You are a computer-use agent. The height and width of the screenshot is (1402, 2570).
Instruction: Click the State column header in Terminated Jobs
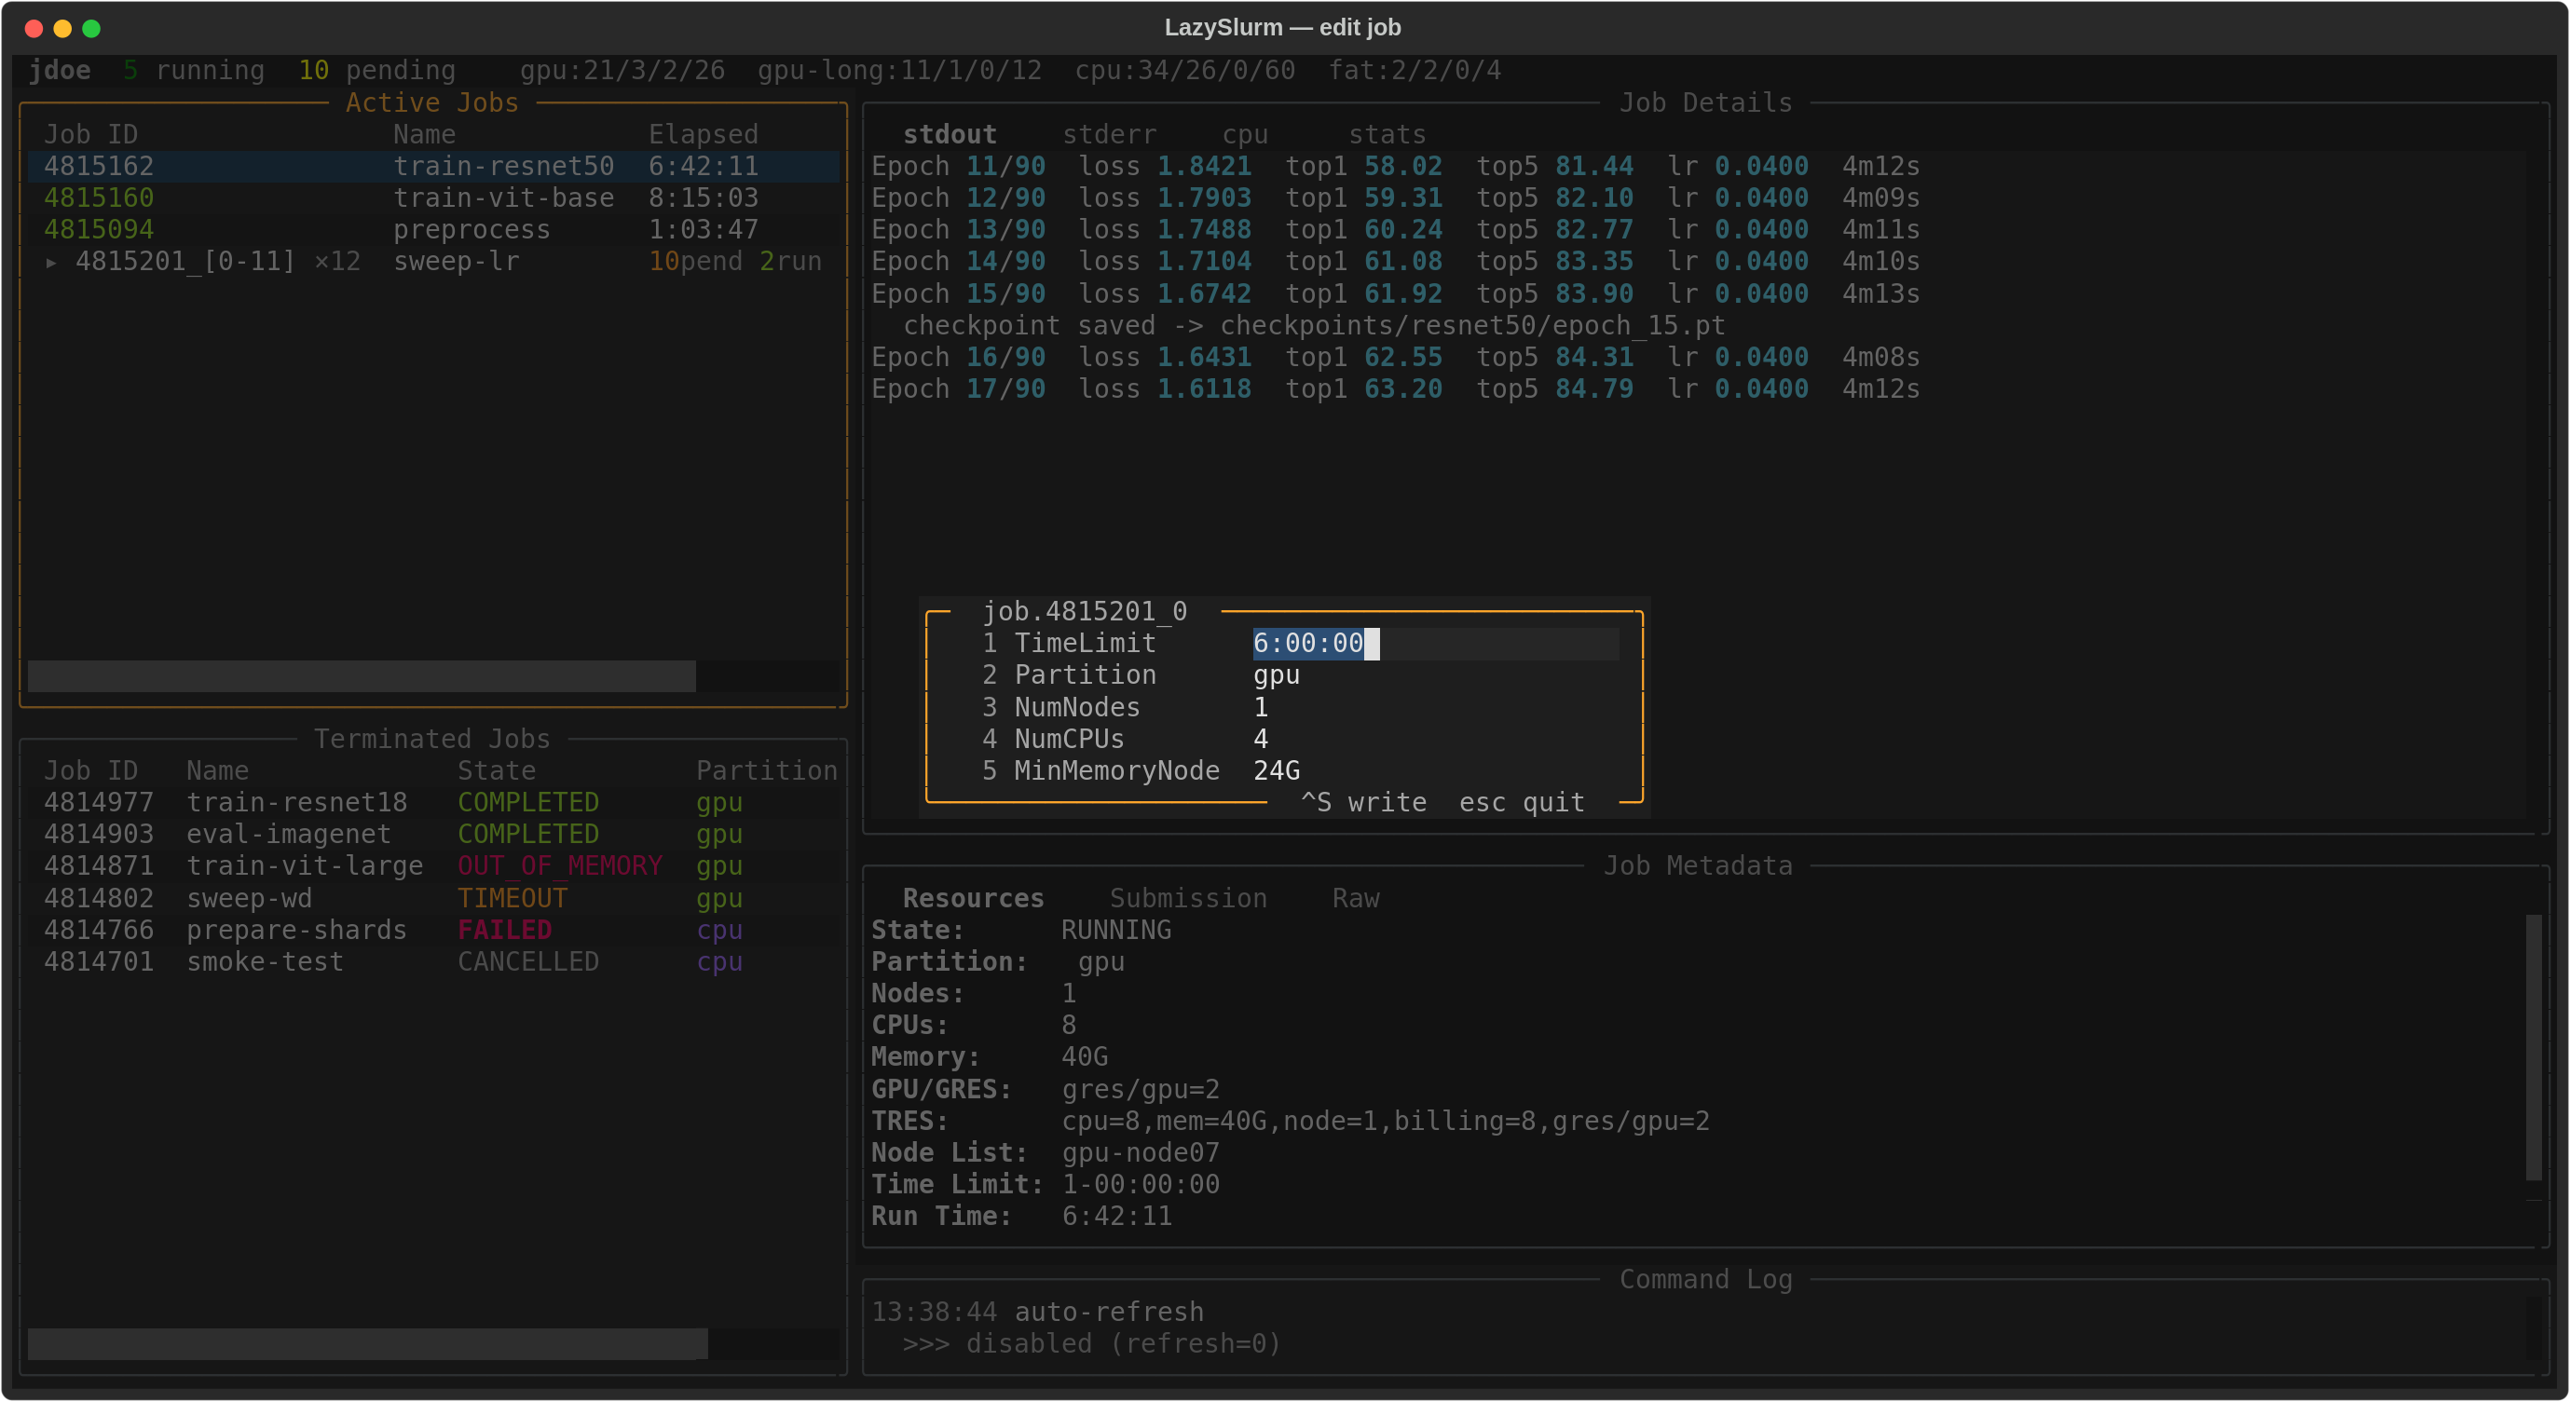point(496,770)
